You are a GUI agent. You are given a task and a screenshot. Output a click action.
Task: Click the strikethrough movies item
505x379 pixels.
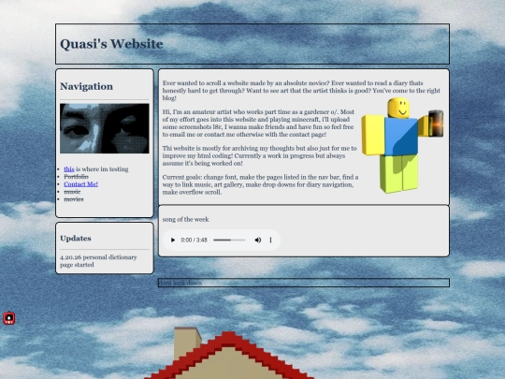click(x=74, y=199)
